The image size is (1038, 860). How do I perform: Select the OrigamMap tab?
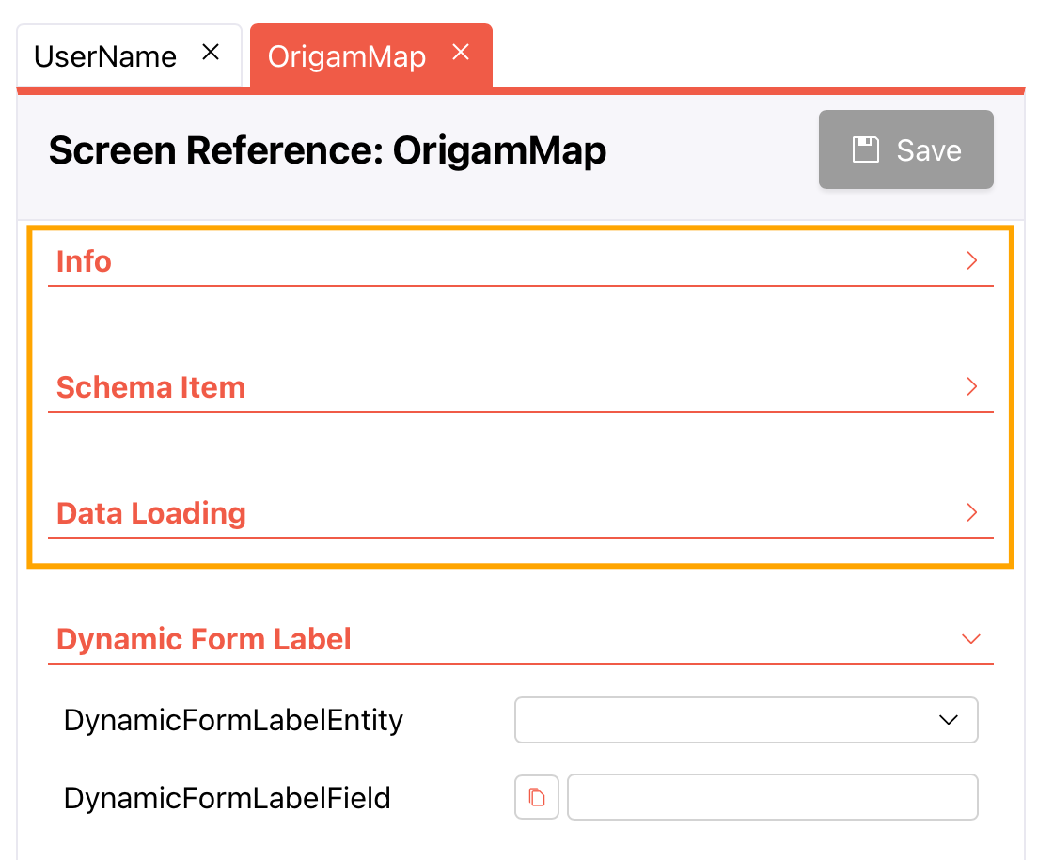346,57
